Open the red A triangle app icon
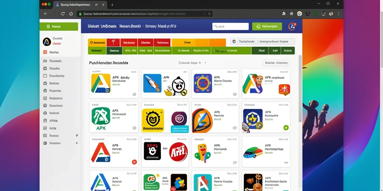 tap(101, 152)
